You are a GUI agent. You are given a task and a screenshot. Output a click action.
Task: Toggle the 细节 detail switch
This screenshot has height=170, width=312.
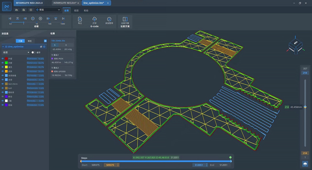(x=33, y=52)
